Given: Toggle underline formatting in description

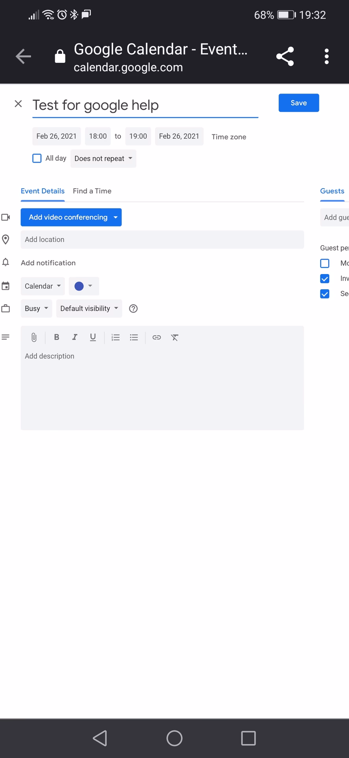Looking at the screenshot, I should (x=93, y=337).
